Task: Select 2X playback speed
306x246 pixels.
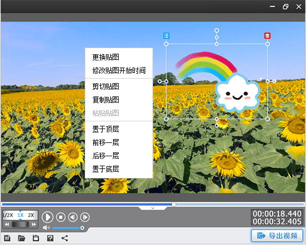Action: 31,215
